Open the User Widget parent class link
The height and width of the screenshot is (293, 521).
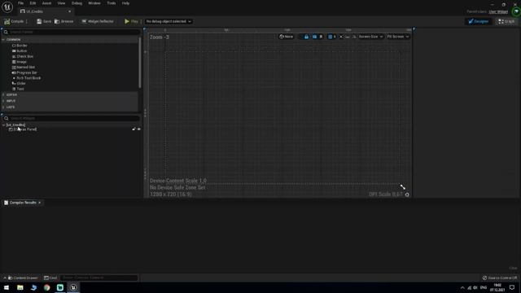[498, 11]
